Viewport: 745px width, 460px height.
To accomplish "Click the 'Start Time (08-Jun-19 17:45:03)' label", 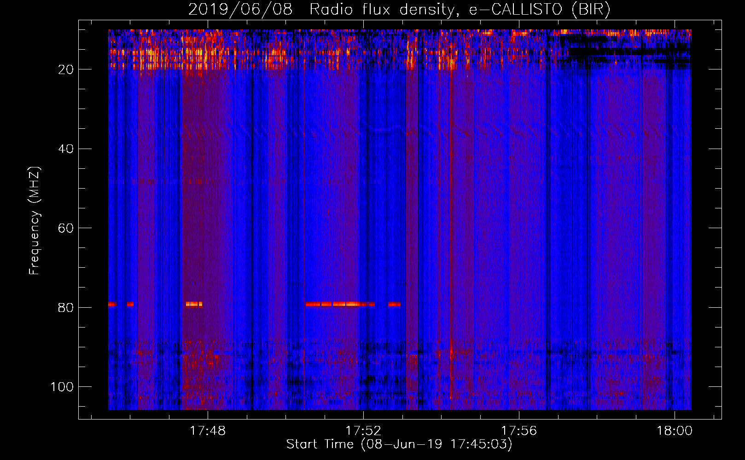I will 399,444.
